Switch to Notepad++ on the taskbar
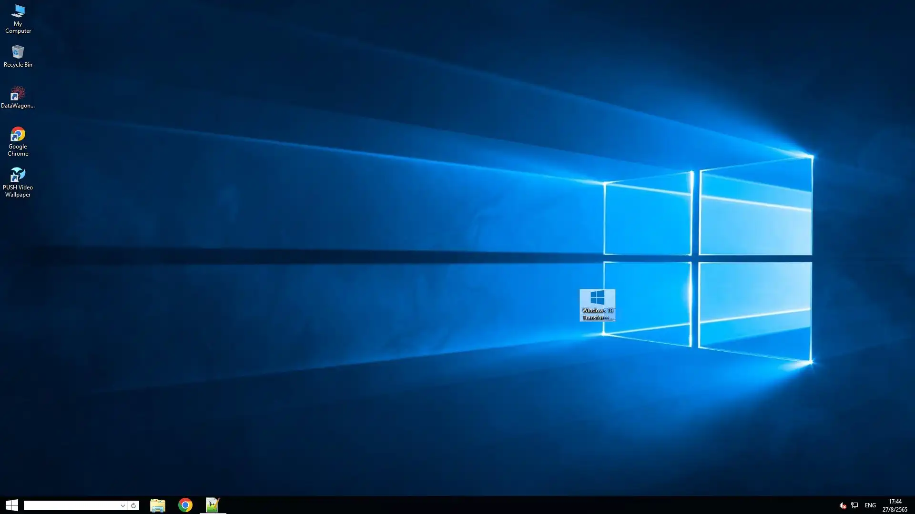Image resolution: width=915 pixels, height=514 pixels. click(213, 505)
